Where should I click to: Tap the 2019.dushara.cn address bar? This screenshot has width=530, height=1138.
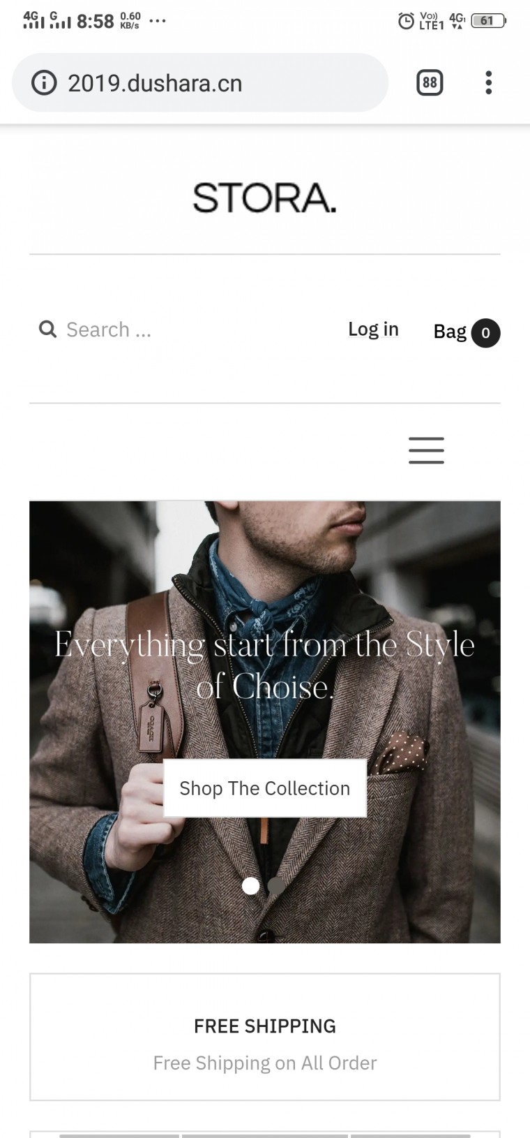209,84
